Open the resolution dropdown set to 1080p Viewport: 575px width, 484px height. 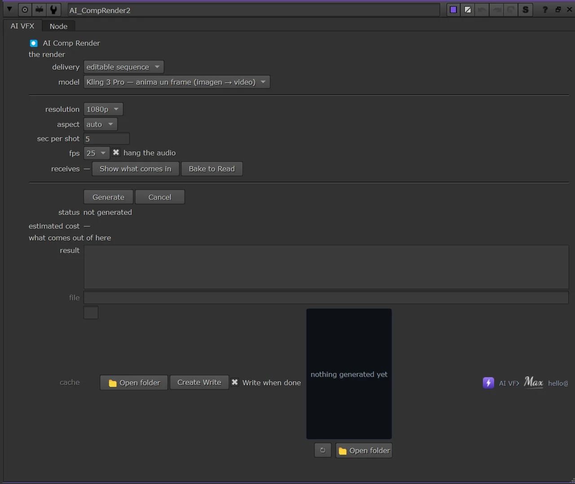[x=103, y=109]
